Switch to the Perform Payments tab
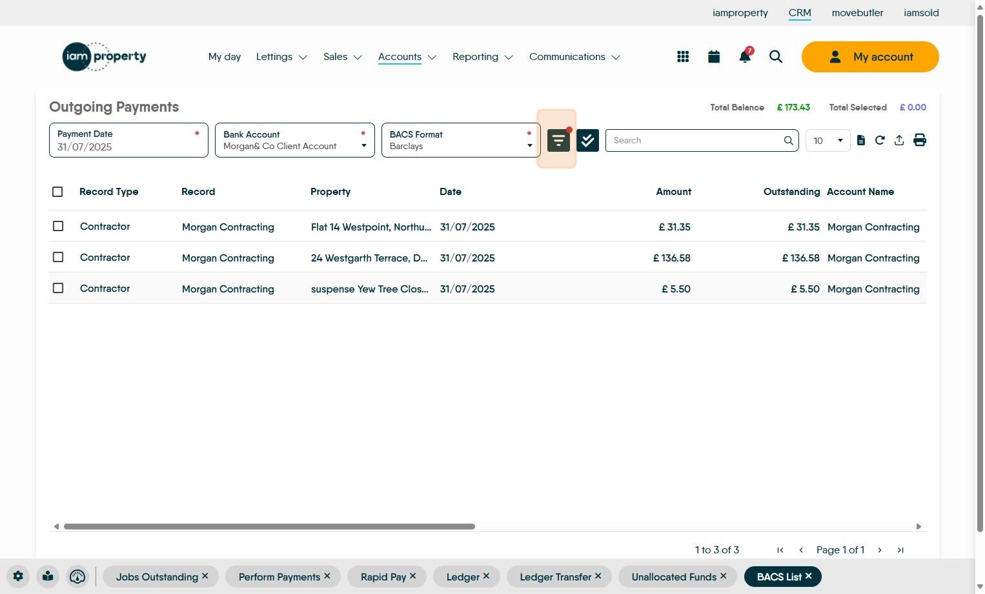Image resolution: width=985 pixels, height=594 pixels. pos(279,577)
